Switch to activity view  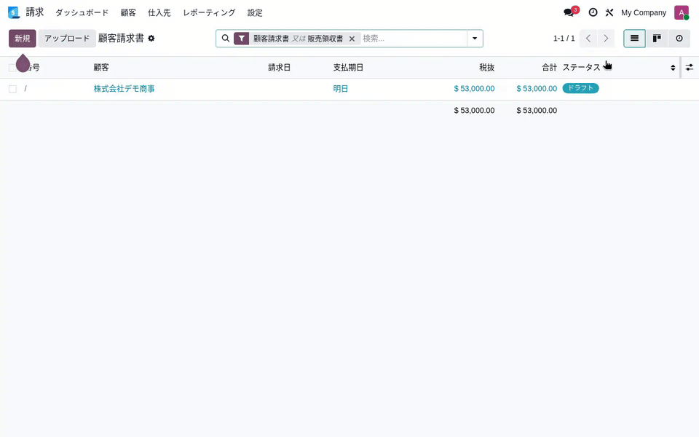pyautogui.click(x=679, y=39)
